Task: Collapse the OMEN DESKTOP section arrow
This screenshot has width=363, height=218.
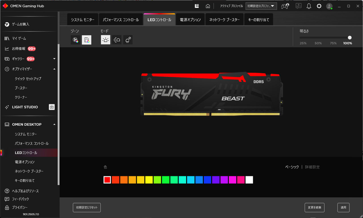Action: click(54, 125)
